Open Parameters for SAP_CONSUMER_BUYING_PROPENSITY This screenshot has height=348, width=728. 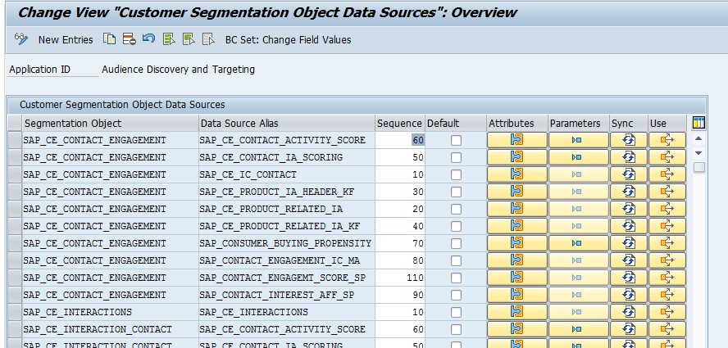579,243
